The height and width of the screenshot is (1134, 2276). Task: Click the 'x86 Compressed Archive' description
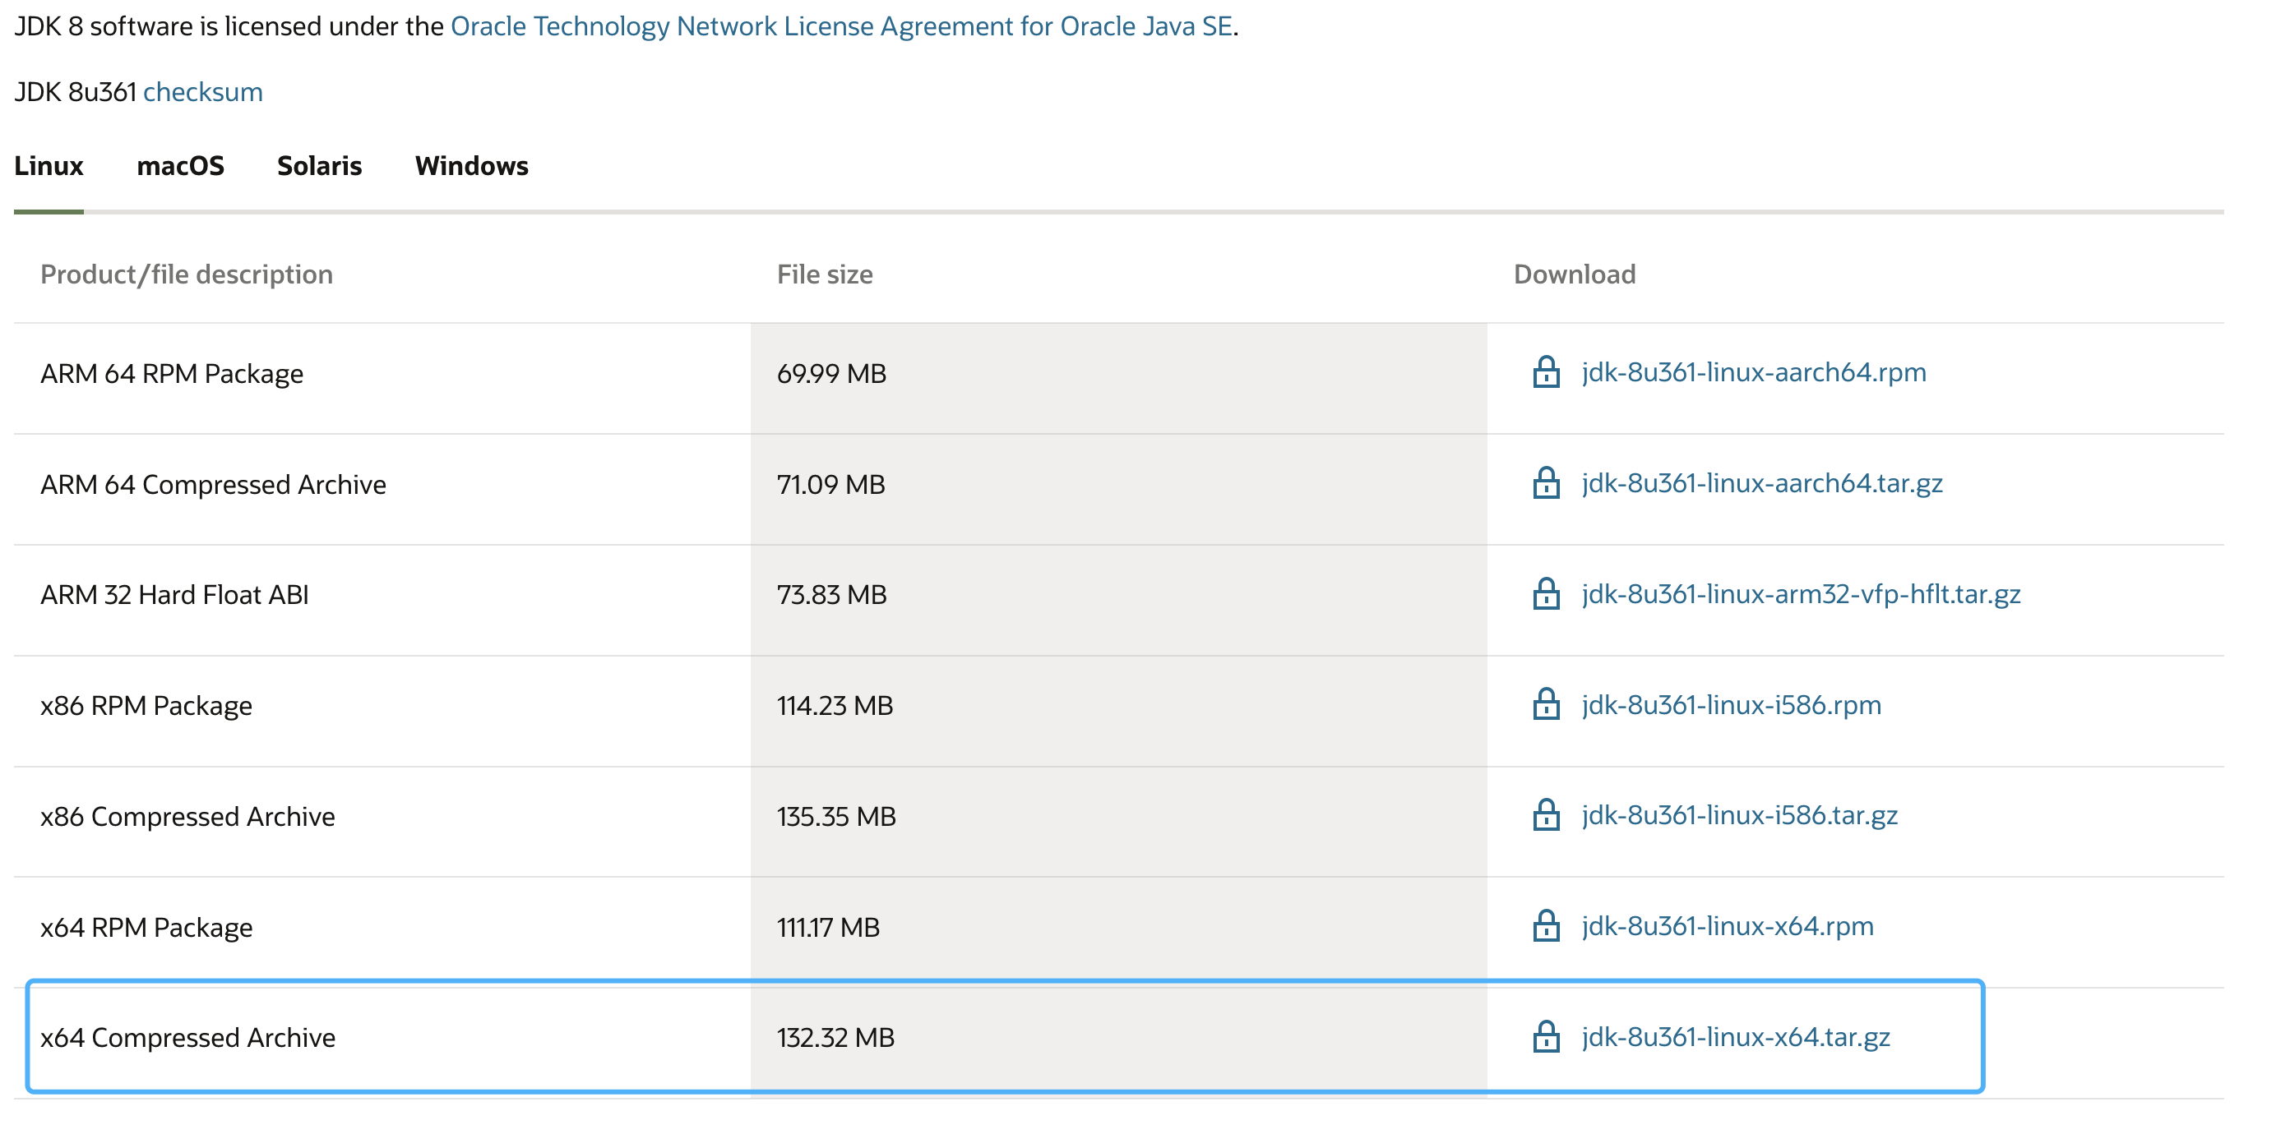click(187, 817)
